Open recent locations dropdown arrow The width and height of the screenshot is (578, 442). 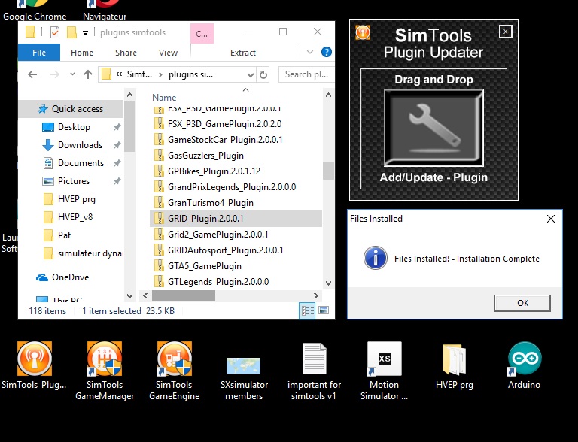[72, 74]
